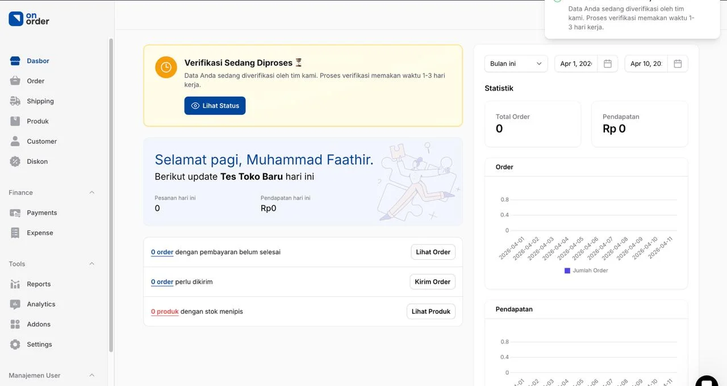Image resolution: width=727 pixels, height=386 pixels.
Task: Click the Customer person icon
Action: (15, 141)
